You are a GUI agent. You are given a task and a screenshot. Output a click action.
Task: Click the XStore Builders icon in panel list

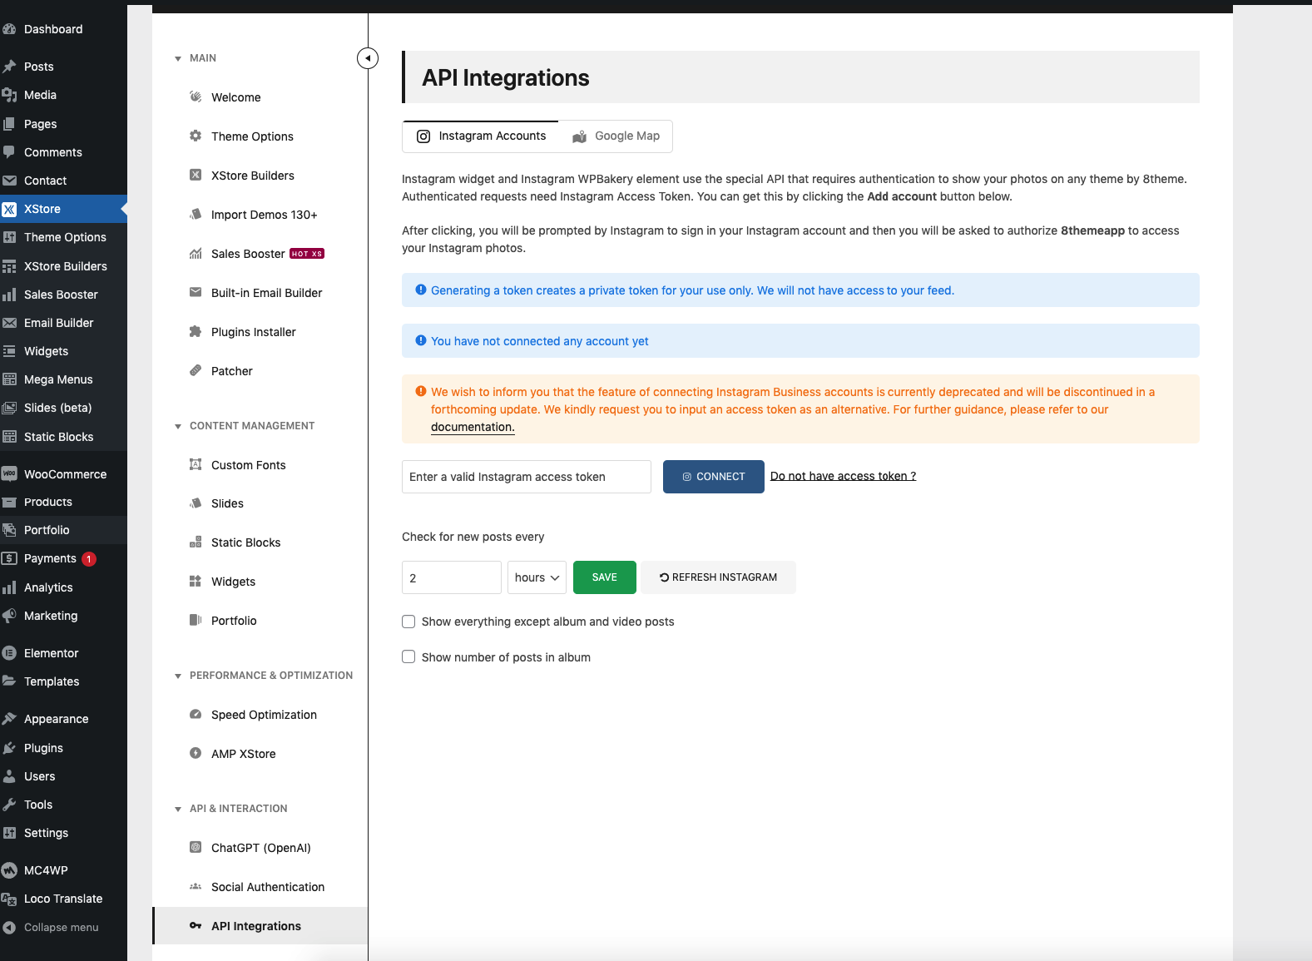pos(196,175)
